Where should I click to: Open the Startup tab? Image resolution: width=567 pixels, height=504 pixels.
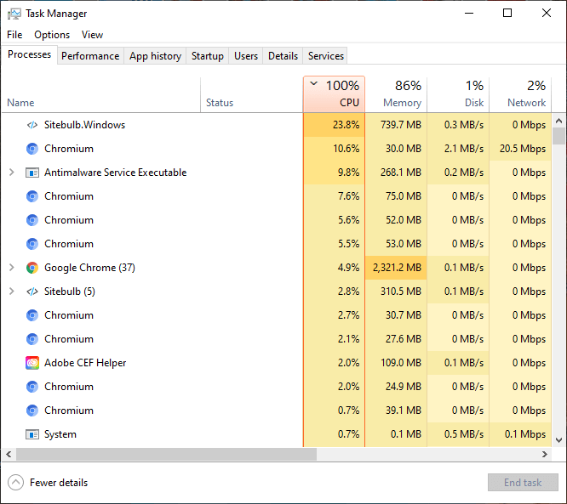coord(208,56)
